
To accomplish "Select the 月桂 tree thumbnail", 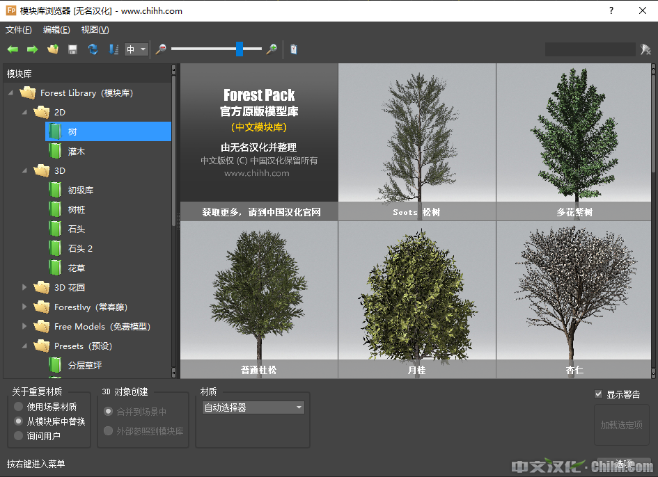I will (x=416, y=299).
